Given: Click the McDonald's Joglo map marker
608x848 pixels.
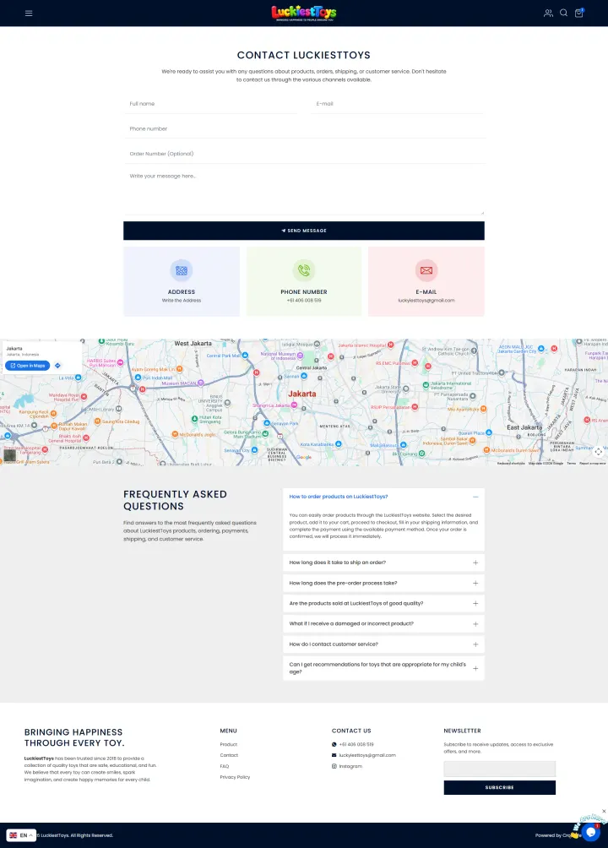Looking at the screenshot, I should coord(175,434).
